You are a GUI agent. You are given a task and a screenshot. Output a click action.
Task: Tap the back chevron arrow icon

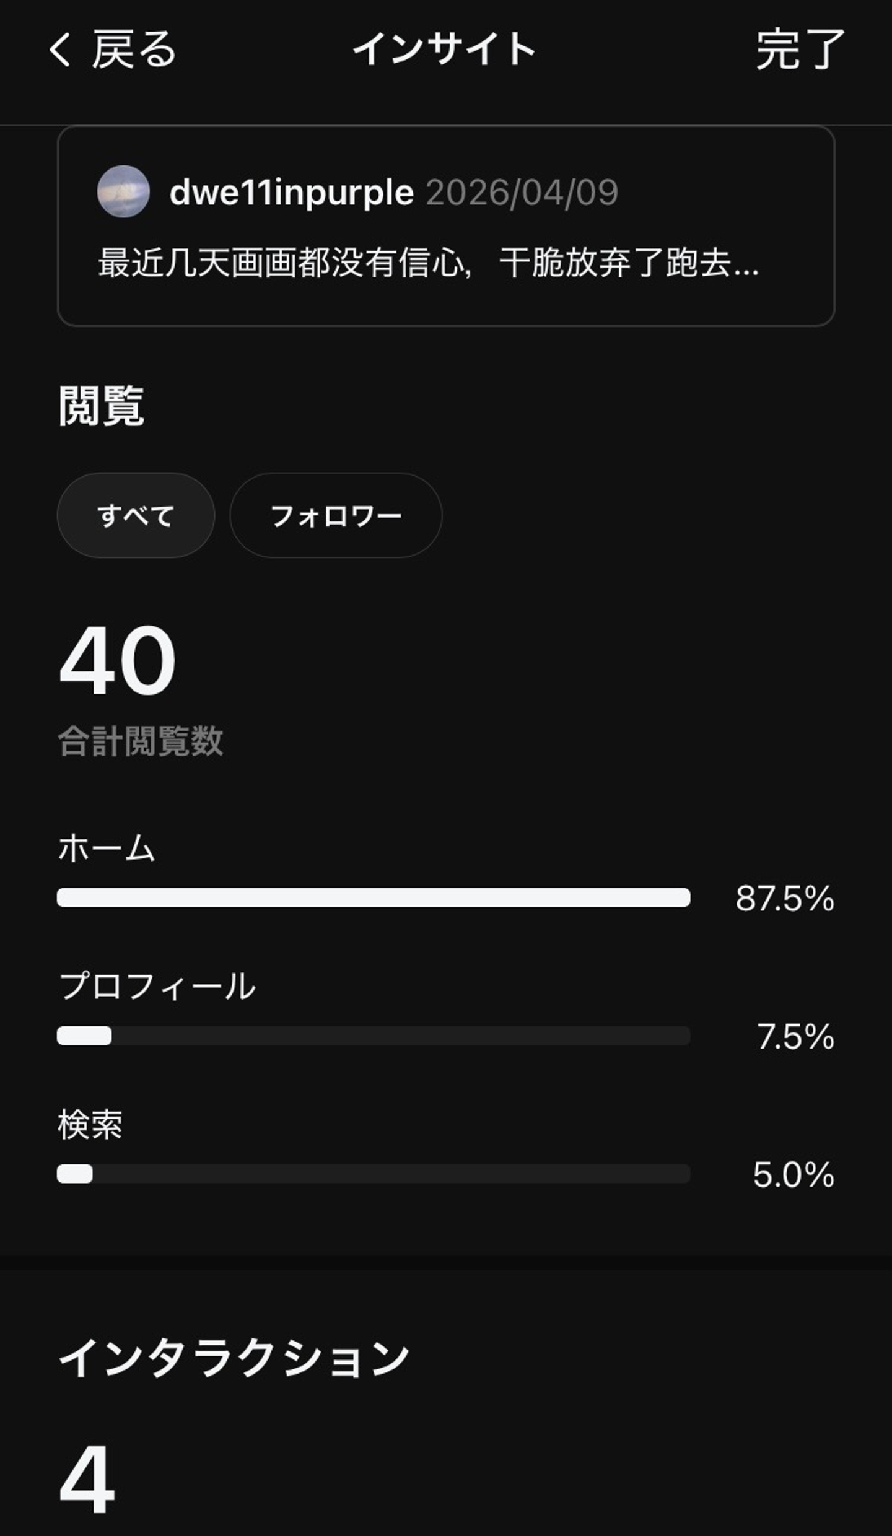point(60,50)
